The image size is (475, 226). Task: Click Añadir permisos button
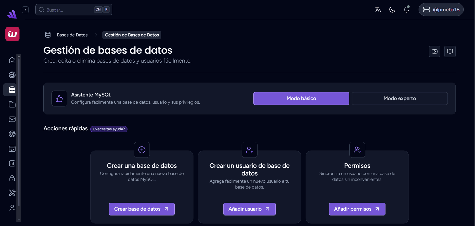click(357, 209)
